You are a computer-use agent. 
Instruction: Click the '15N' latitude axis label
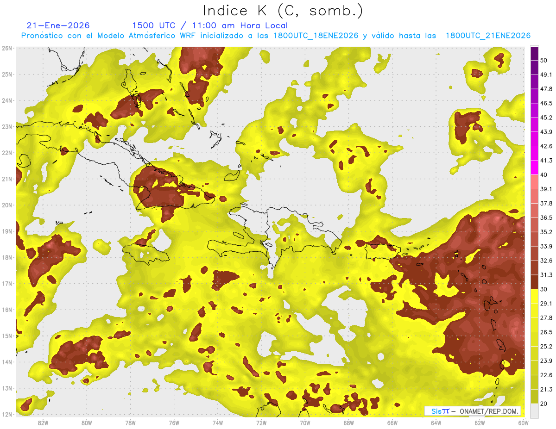tap(7, 336)
